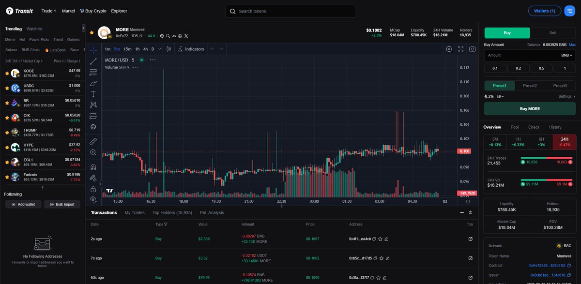Select the trend line drawing tool
This screenshot has width=581, height=284.
pyautogui.click(x=93, y=61)
